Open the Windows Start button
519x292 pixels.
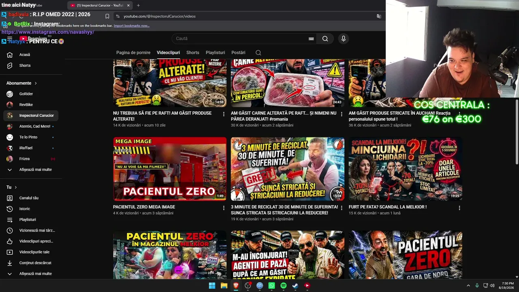[x=212, y=286]
